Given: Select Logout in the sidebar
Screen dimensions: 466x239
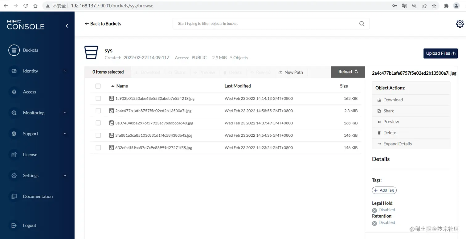Looking at the screenshot, I should click(x=30, y=225).
